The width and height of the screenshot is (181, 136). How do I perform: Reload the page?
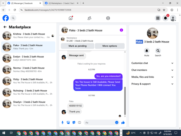(15, 10)
